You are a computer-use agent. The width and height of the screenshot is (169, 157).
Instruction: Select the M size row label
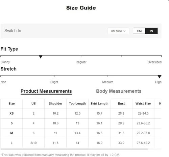click(x=11, y=133)
